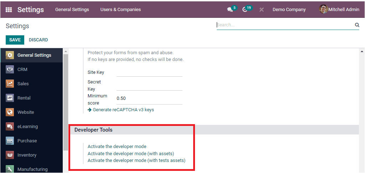
Task: Open the conversations chat bubble icon
Action: click(x=230, y=10)
